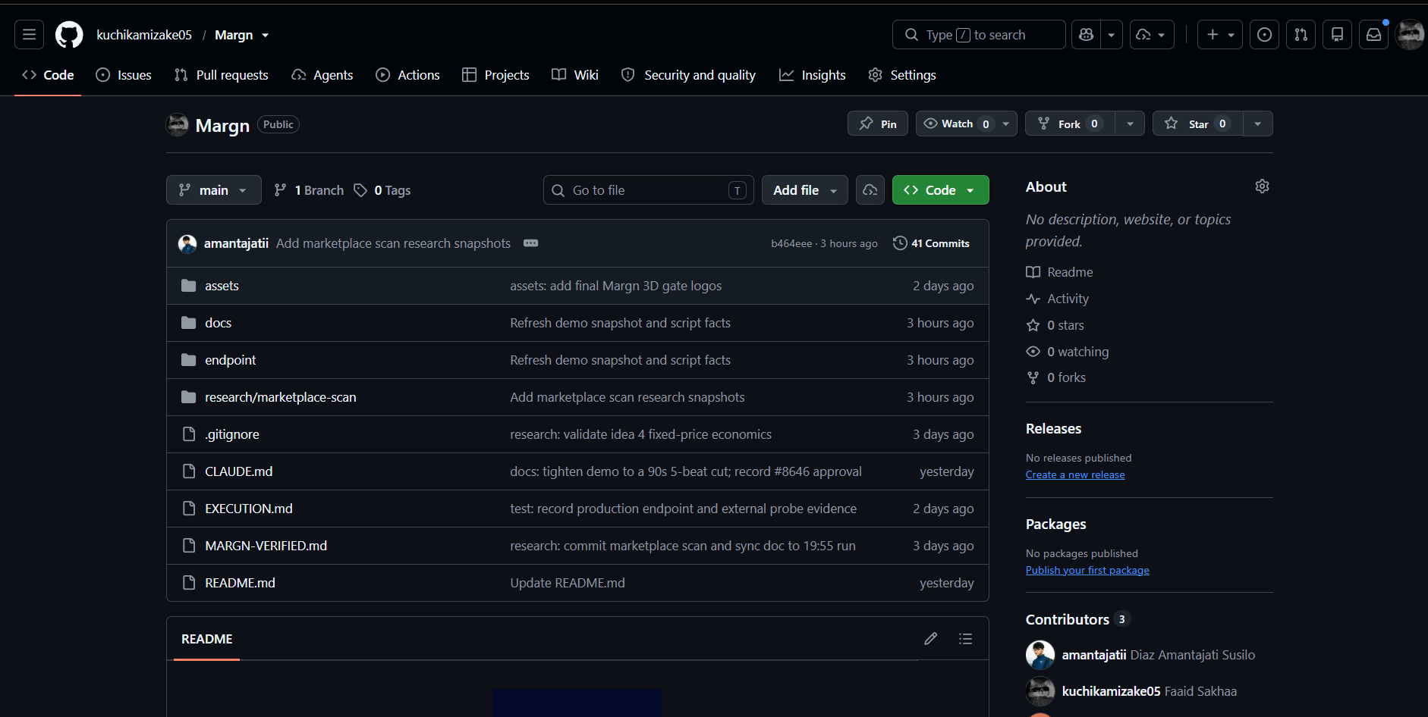
Task: Pin the Margn repository
Action: click(x=878, y=124)
